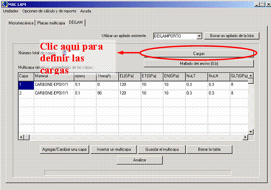
Task: Click the Borrar la tabla button
Action: click(209, 150)
